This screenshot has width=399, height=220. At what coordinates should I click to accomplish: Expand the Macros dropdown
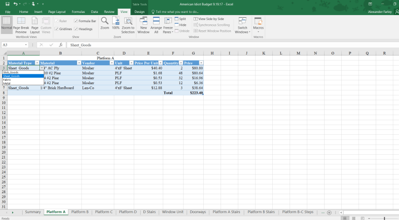(258, 25)
